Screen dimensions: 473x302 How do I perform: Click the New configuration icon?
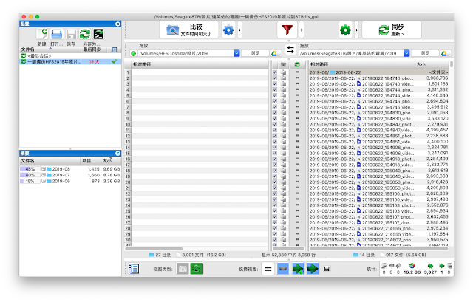coord(43,34)
